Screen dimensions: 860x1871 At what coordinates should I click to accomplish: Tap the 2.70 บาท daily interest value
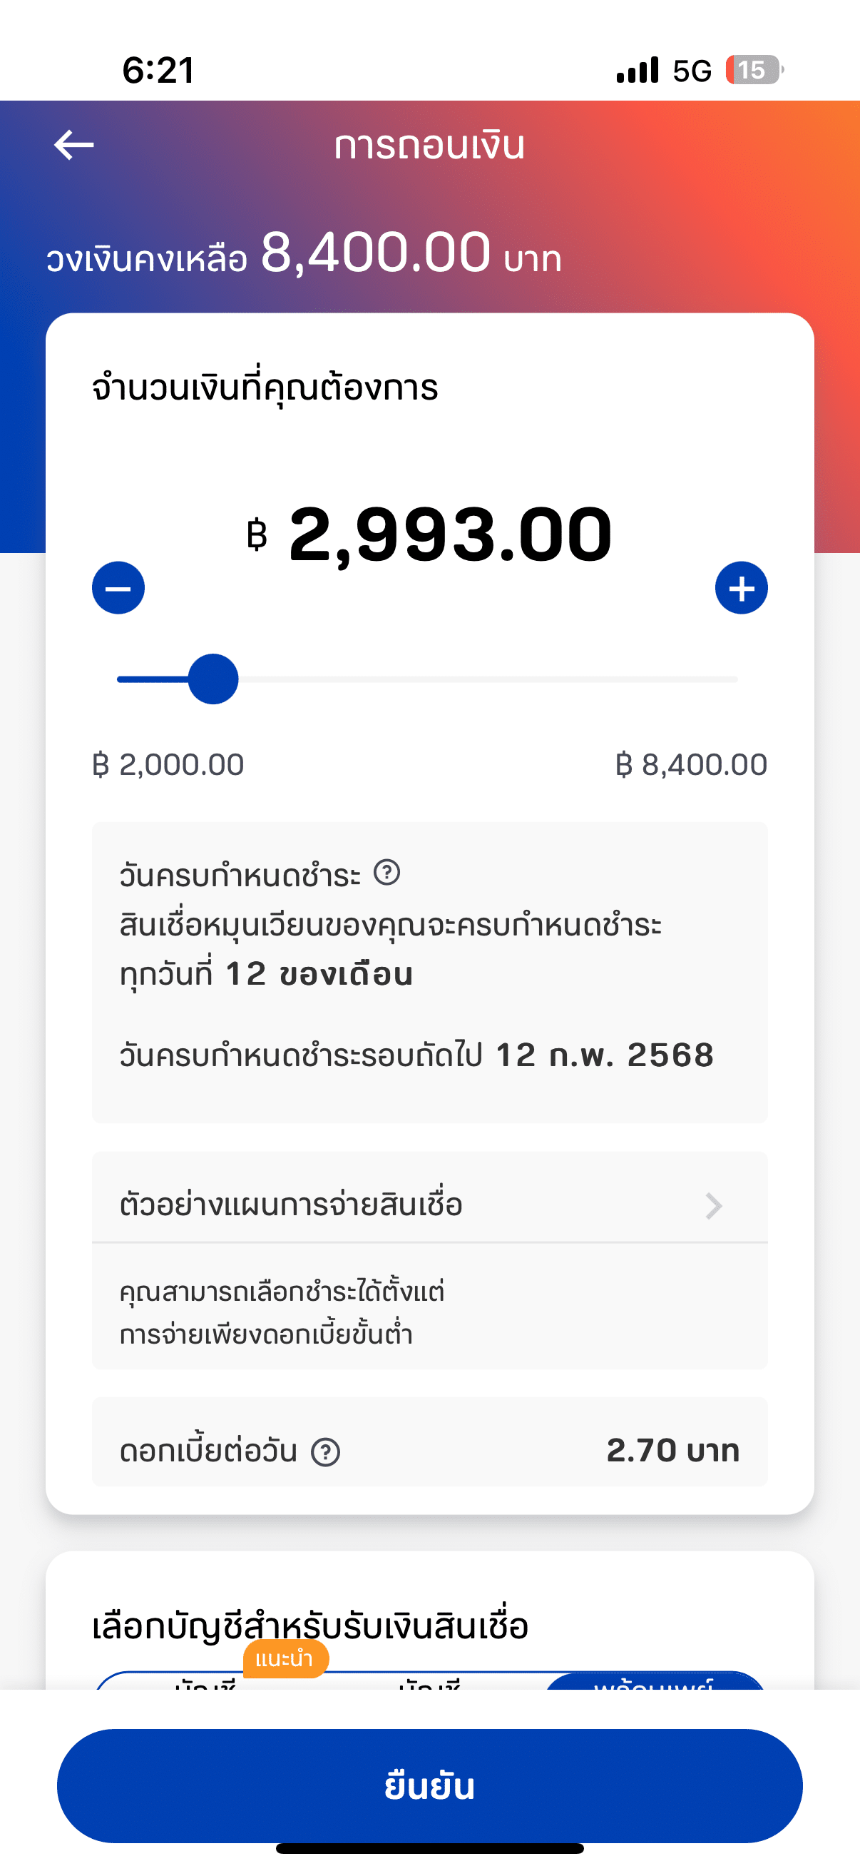pos(672,1451)
